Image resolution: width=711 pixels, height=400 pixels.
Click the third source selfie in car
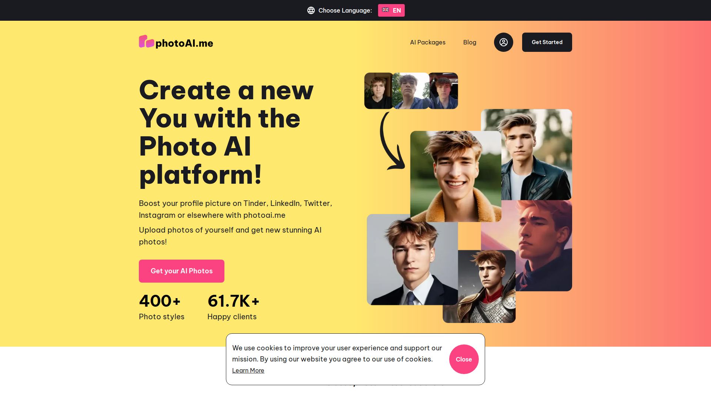[443, 91]
